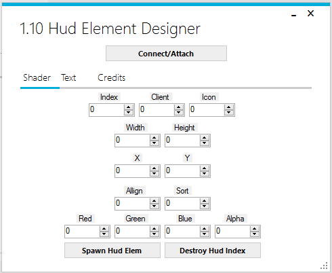
Task: Switch to the Text tab
Action: point(68,77)
